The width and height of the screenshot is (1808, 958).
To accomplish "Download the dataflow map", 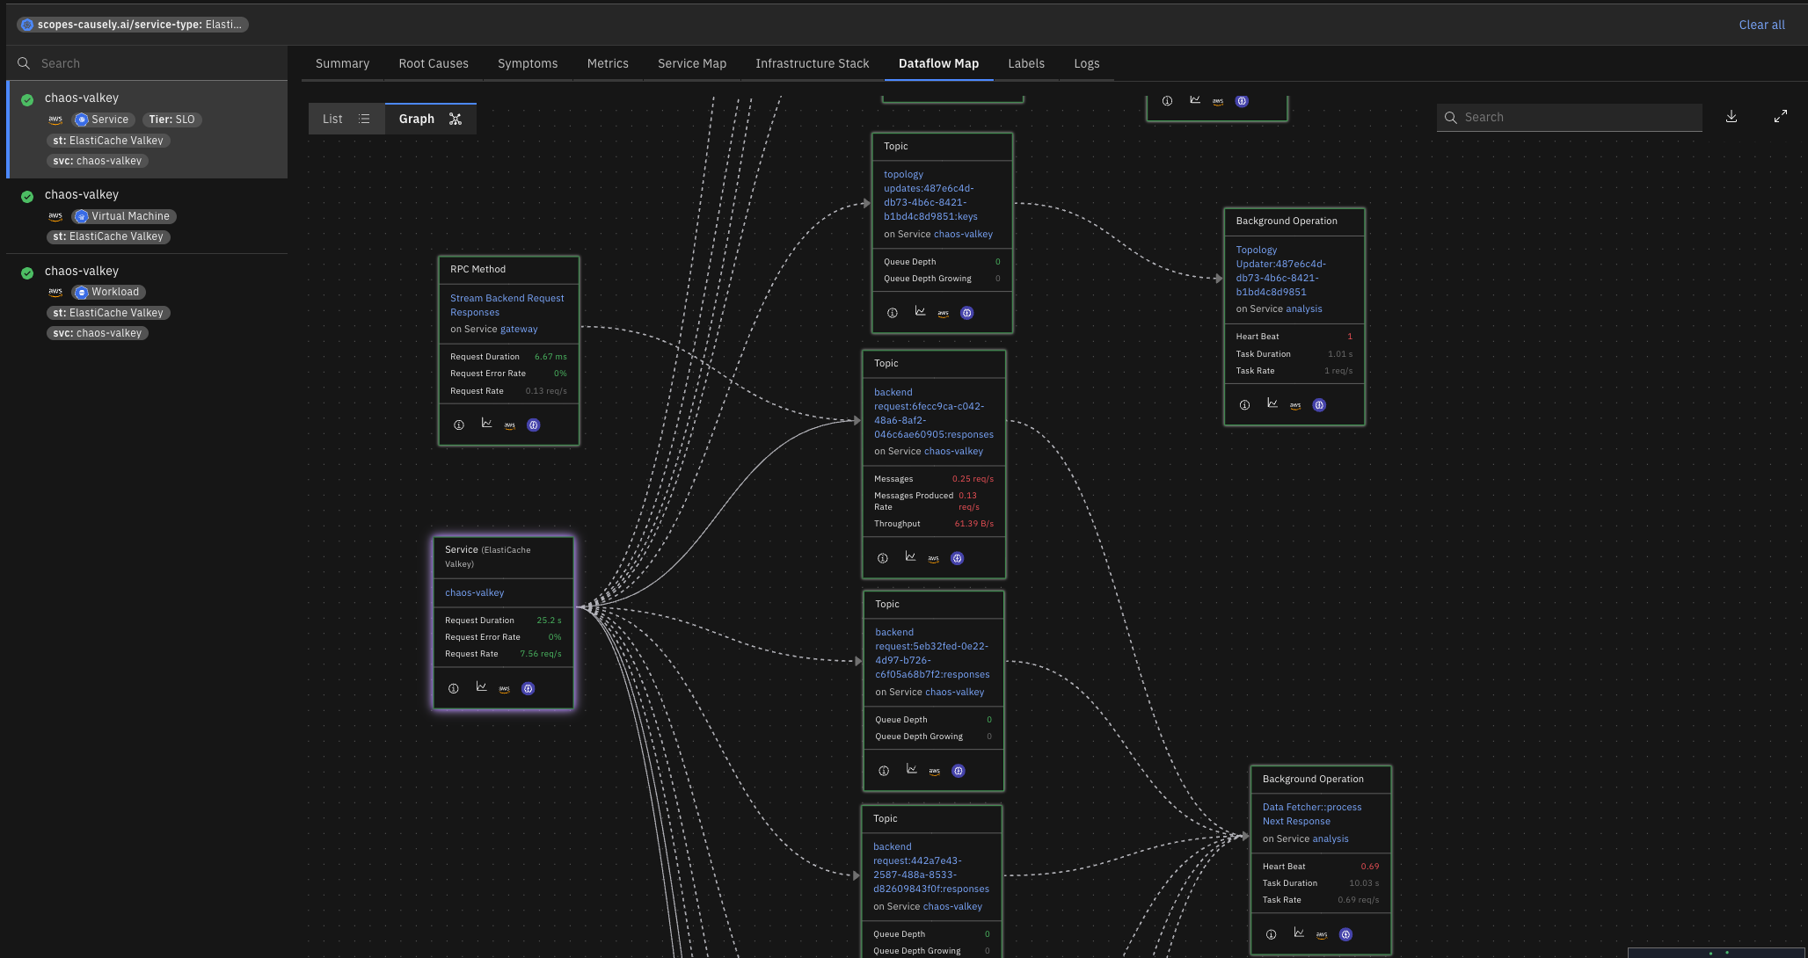I will 1731,117.
